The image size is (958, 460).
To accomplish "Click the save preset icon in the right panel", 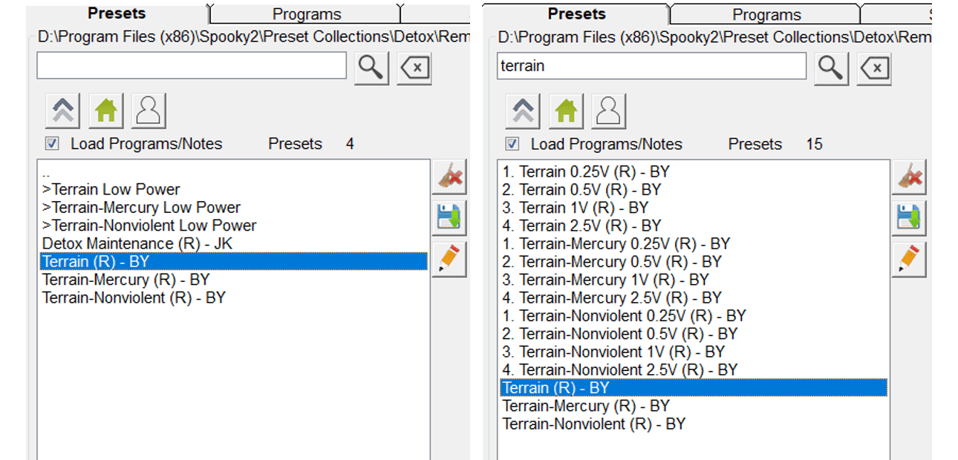I will pos(908,218).
